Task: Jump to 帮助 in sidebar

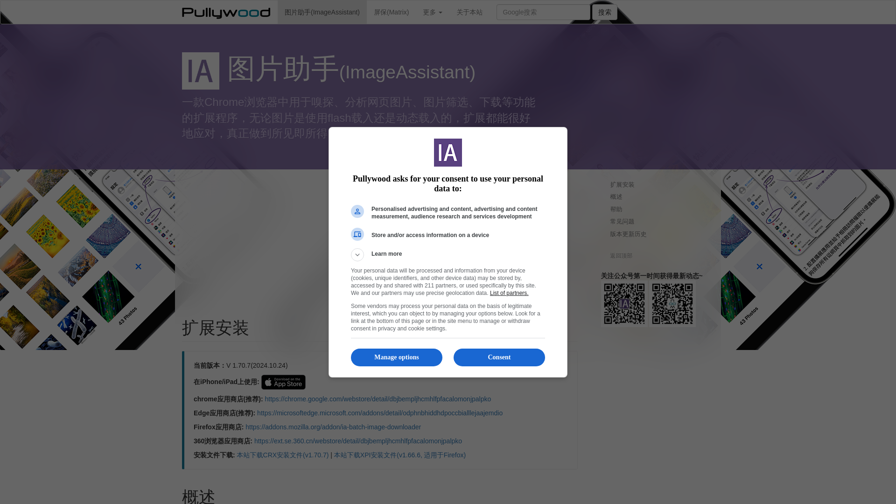Action: 616,210
